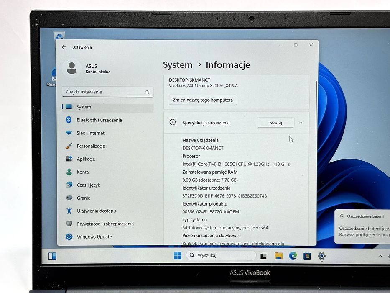The height and width of the screenshot is (293, 390).
Task: Open the Ułatwienia dostępu accessibility icon
Action: [69, 211]
